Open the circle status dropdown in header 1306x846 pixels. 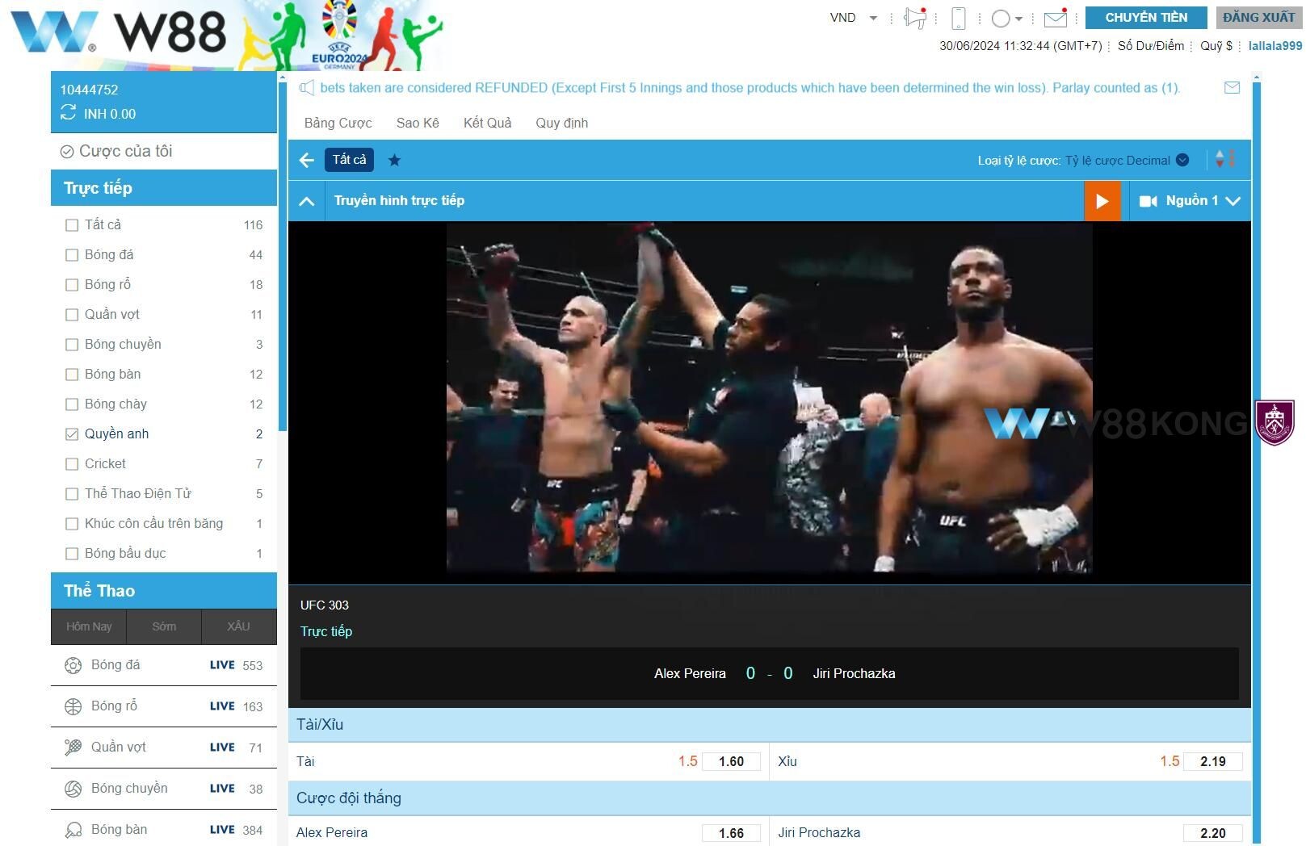(x=1006, y=18)
